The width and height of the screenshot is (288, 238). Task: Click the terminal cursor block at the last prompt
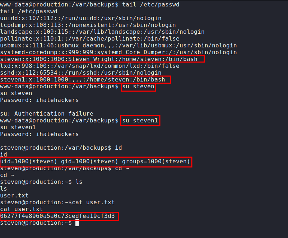[x=77, y=223]
